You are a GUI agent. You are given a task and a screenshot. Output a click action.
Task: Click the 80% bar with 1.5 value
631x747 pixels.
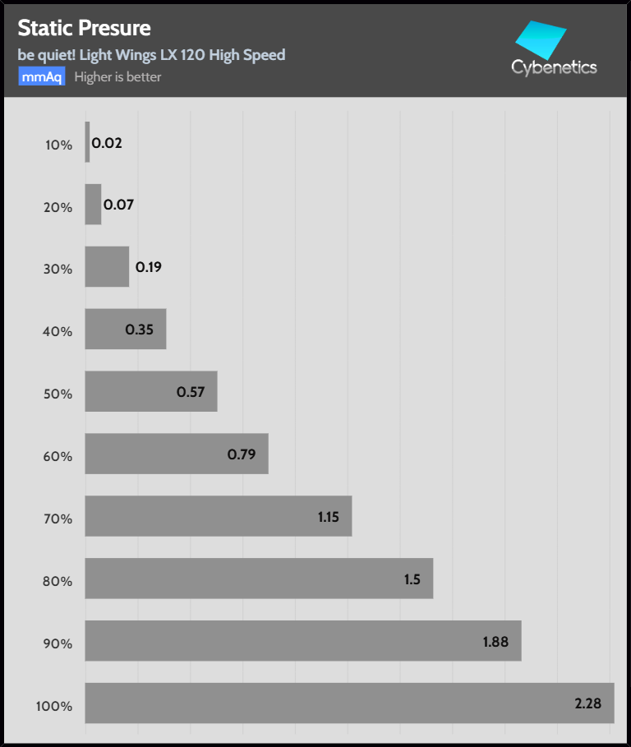pyautogui.click(x=258, y=579)
